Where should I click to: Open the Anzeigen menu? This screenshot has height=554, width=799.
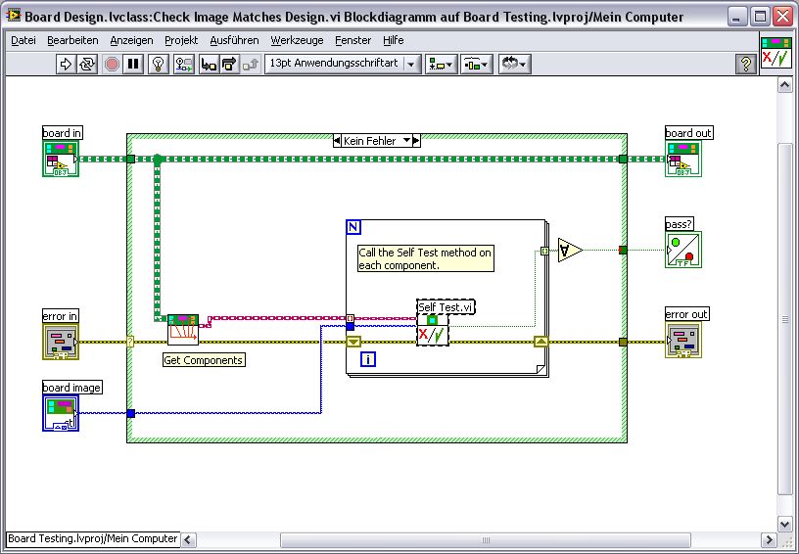tap(131, 40)
